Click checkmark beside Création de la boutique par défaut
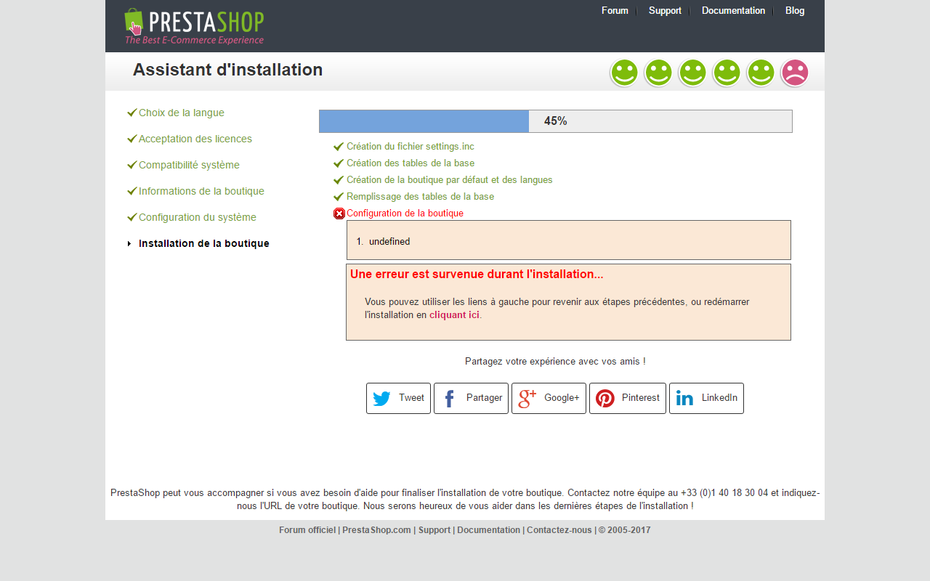This screenshot has height=581, width=930. 339,180
